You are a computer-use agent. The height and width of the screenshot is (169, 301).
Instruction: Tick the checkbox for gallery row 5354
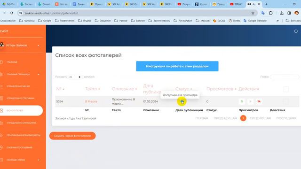click(x=286, y=101)
